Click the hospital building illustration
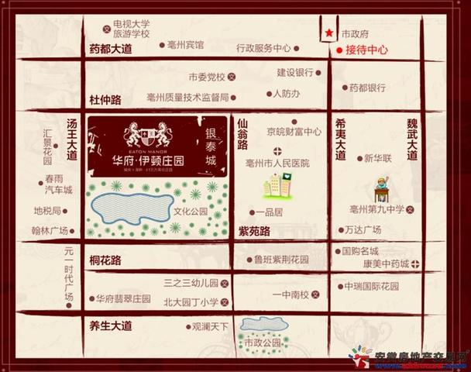471x372 pixels. tap(278, 186)
